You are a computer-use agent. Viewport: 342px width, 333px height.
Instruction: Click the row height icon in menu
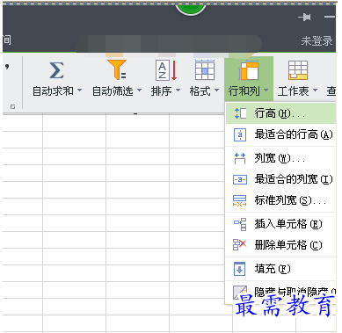click(x=240, y=113)
